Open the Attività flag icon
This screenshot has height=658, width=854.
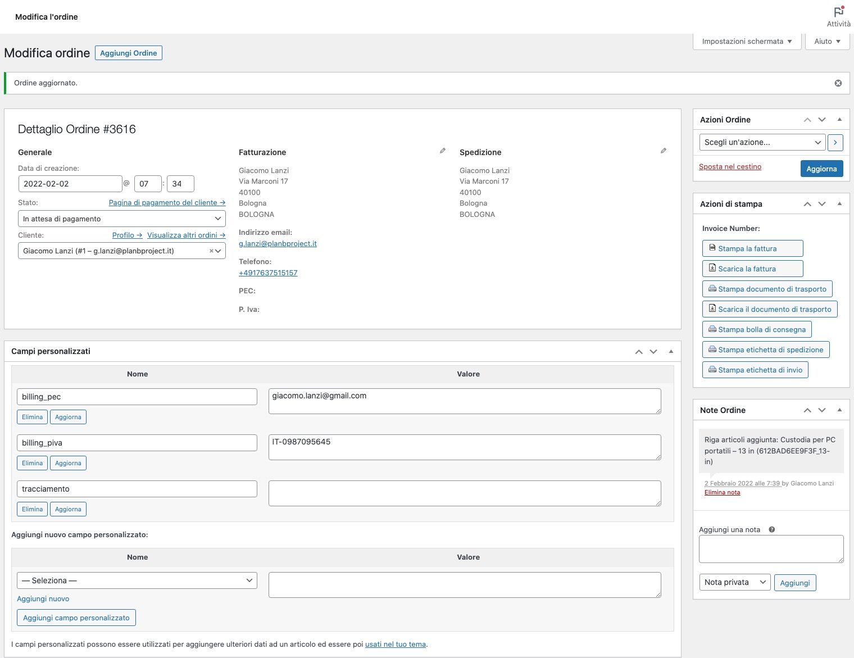[x=838, y=12]
